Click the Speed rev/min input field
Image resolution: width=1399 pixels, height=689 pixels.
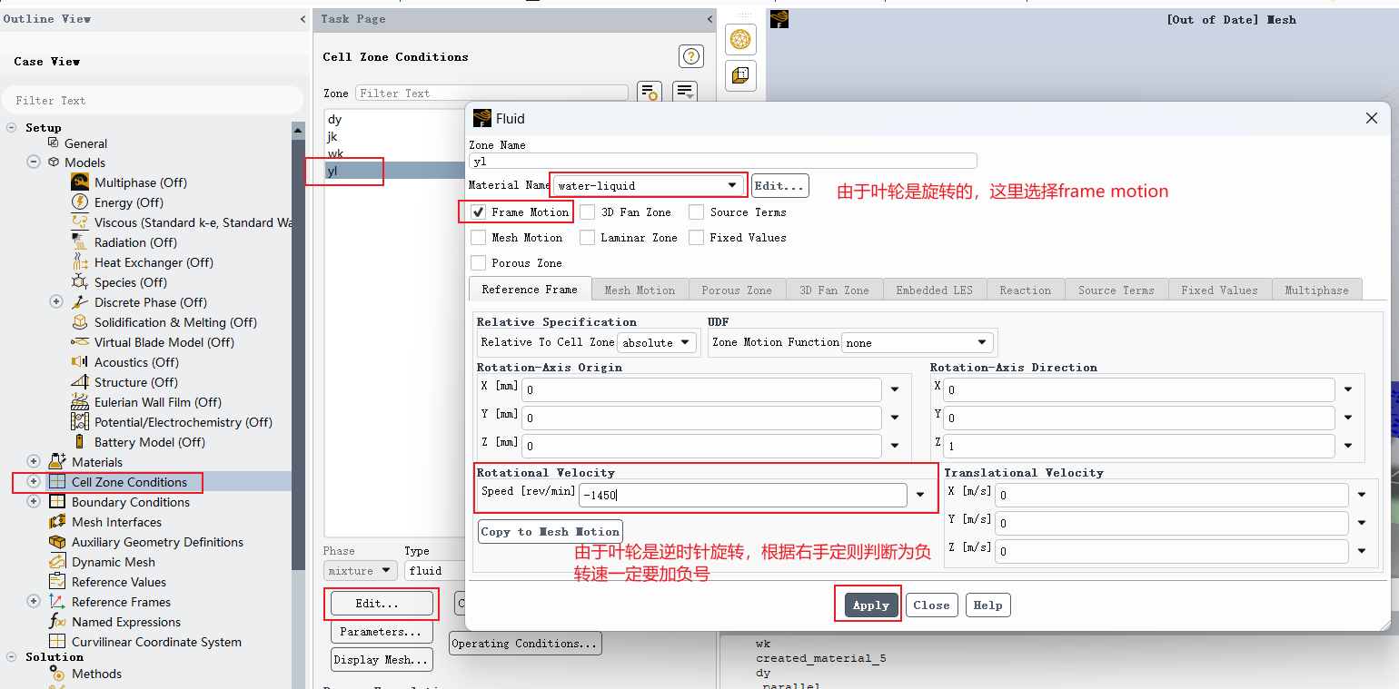(x=743, y=495)
